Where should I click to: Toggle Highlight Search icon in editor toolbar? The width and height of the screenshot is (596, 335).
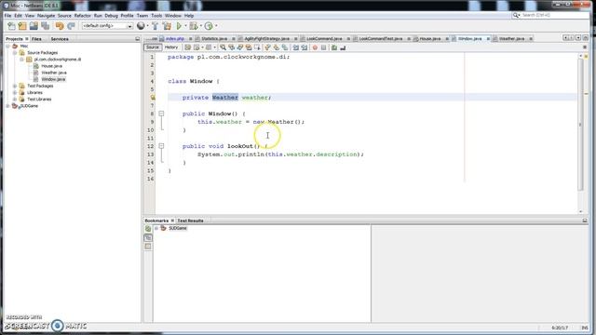click(x=249, y=47)
